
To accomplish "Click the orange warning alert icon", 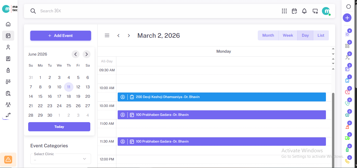I will click(8, 159).
